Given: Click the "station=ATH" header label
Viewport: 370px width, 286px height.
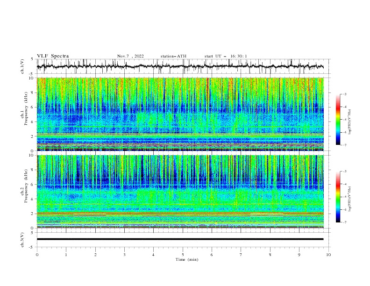Looking at the screenshot, I should pyautogui.click(x=173, y=56).
